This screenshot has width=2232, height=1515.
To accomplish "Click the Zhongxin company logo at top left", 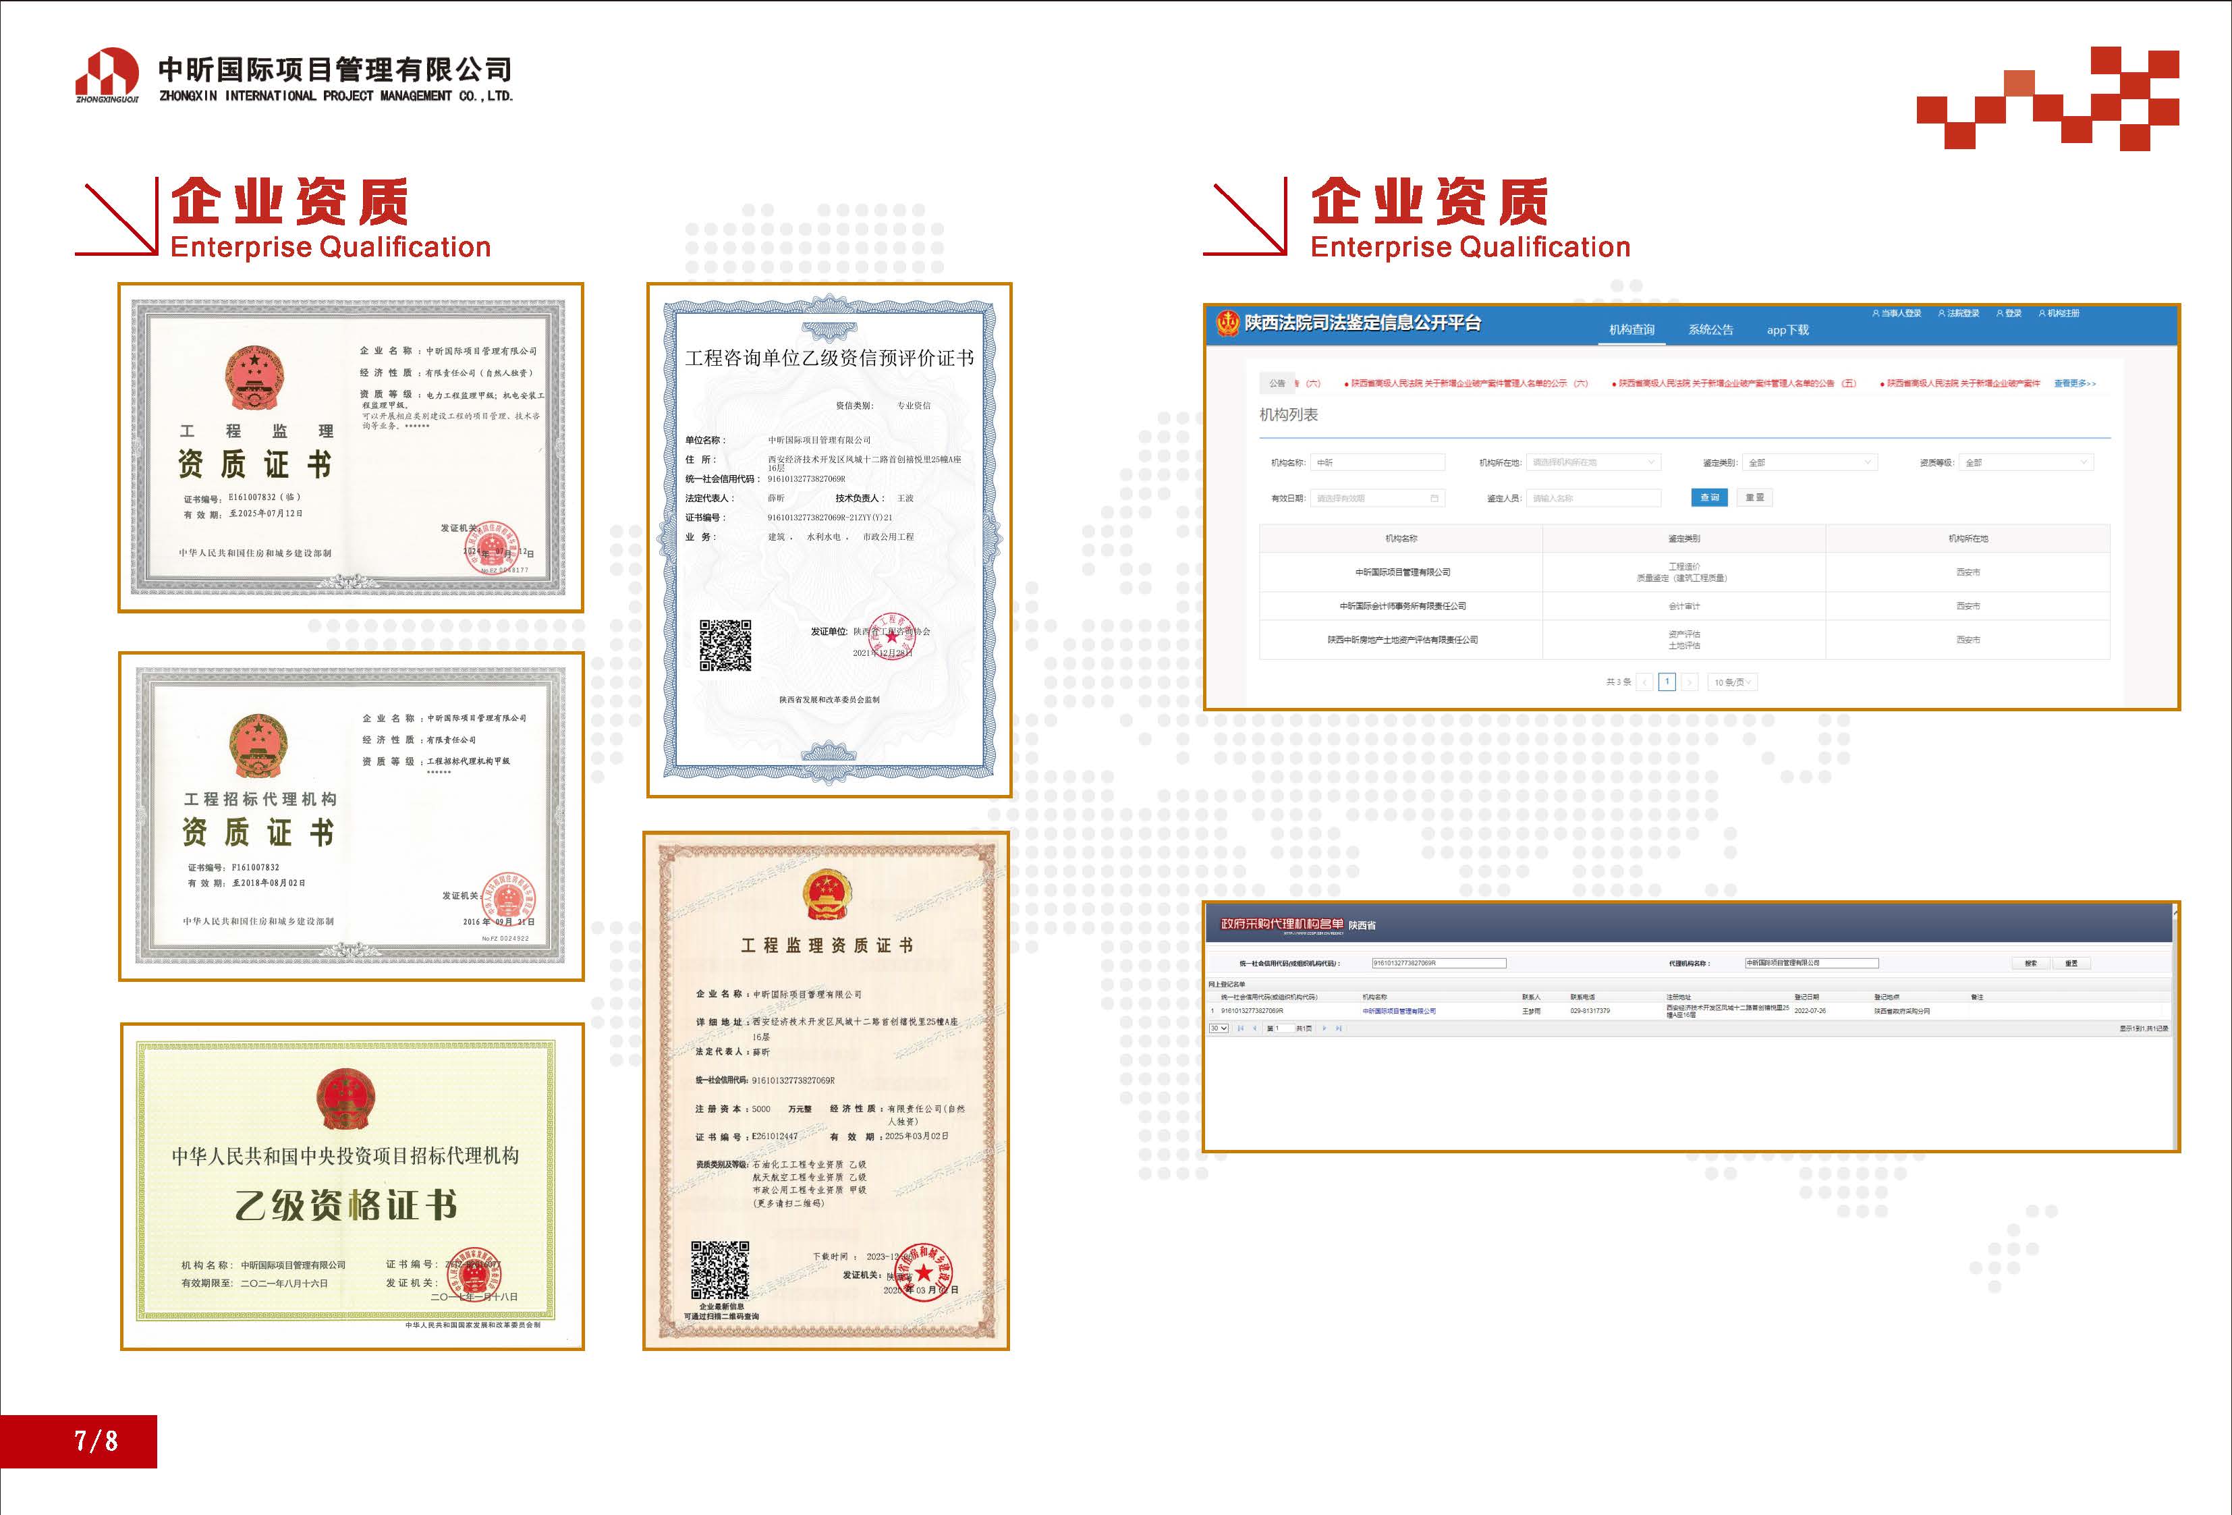I will click(x=107, y=74).
